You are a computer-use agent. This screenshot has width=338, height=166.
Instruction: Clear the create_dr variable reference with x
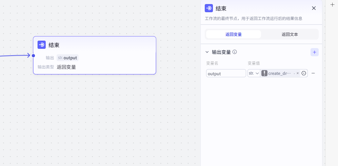click(298, 73)
